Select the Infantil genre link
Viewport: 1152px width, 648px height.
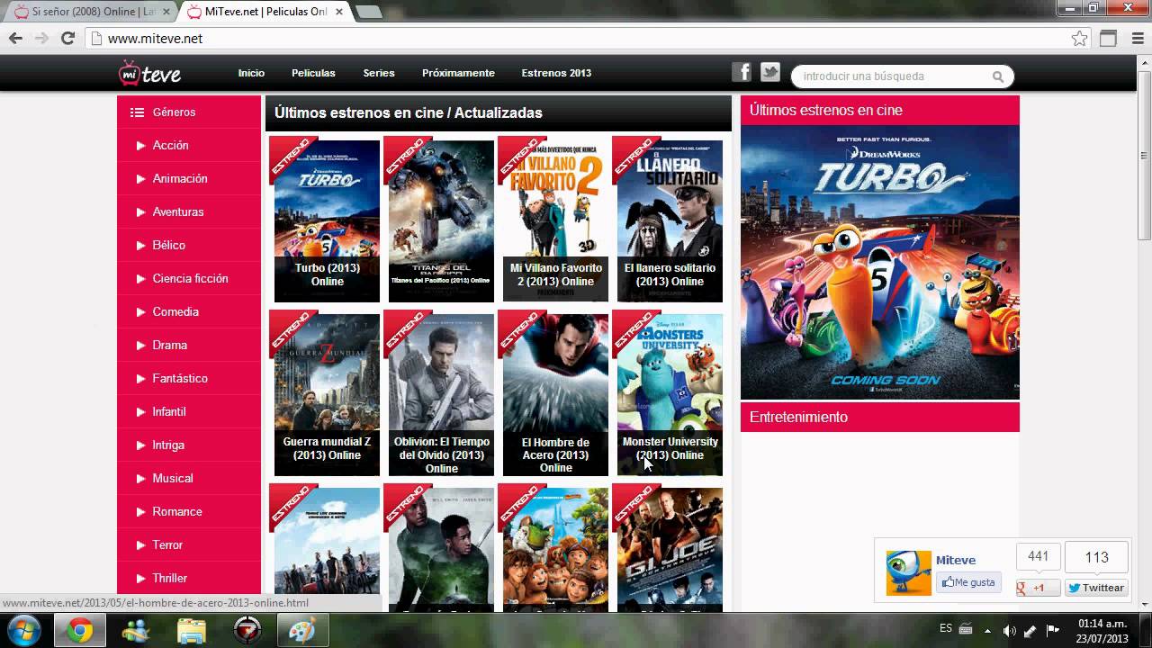[169, 411]
